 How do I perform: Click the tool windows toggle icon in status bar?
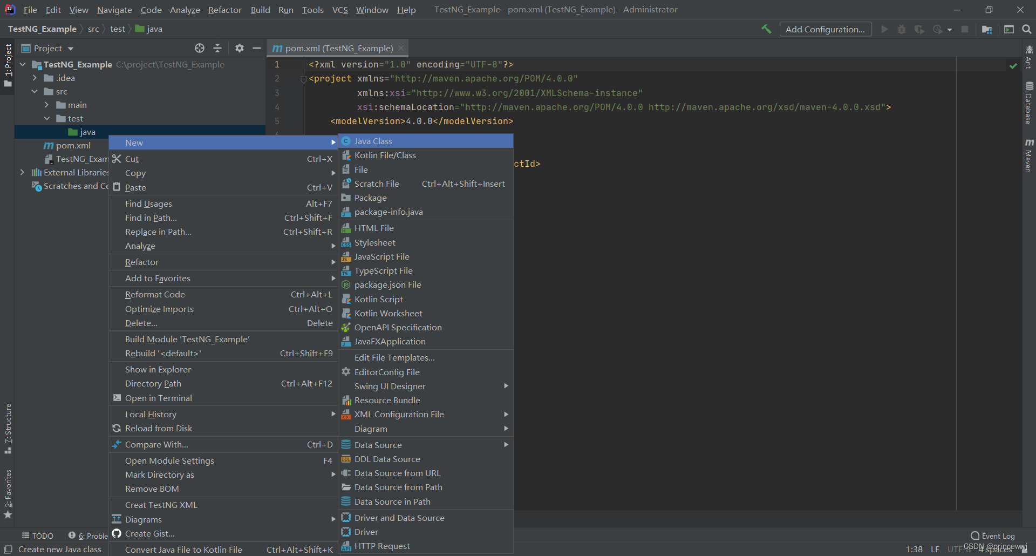coord(8,549)
